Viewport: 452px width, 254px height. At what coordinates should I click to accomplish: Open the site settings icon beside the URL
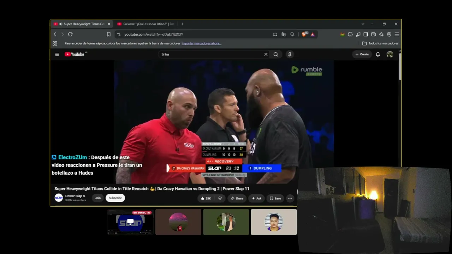click(119, 34)
